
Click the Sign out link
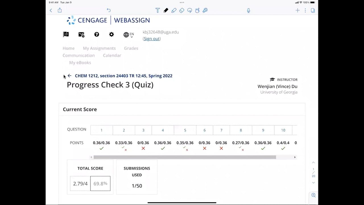tap(152, 39)
